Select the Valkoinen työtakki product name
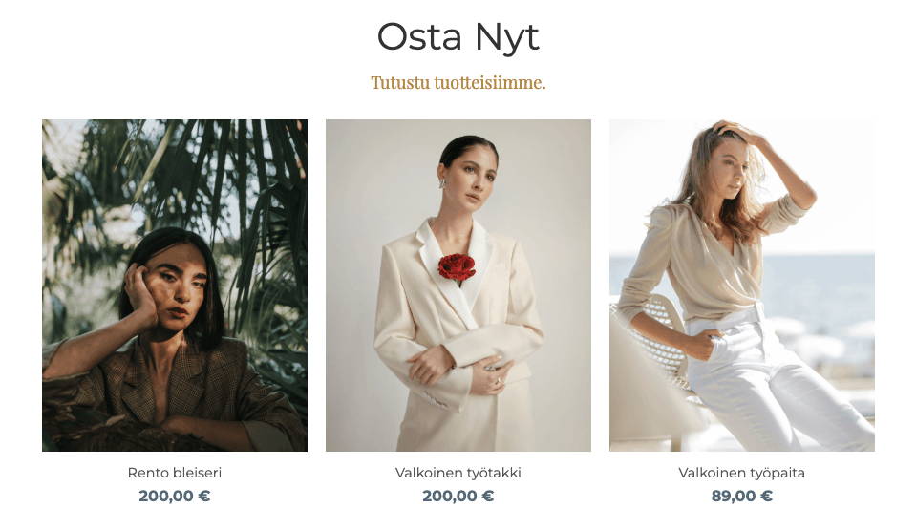 [x=458, y=472]
